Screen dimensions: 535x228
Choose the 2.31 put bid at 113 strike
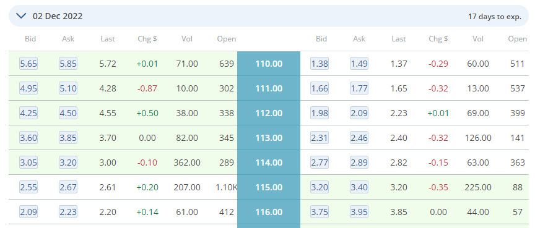(320, 138)
